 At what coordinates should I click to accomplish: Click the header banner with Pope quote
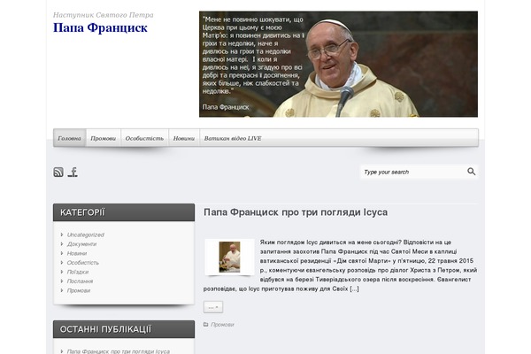point(338,64)
